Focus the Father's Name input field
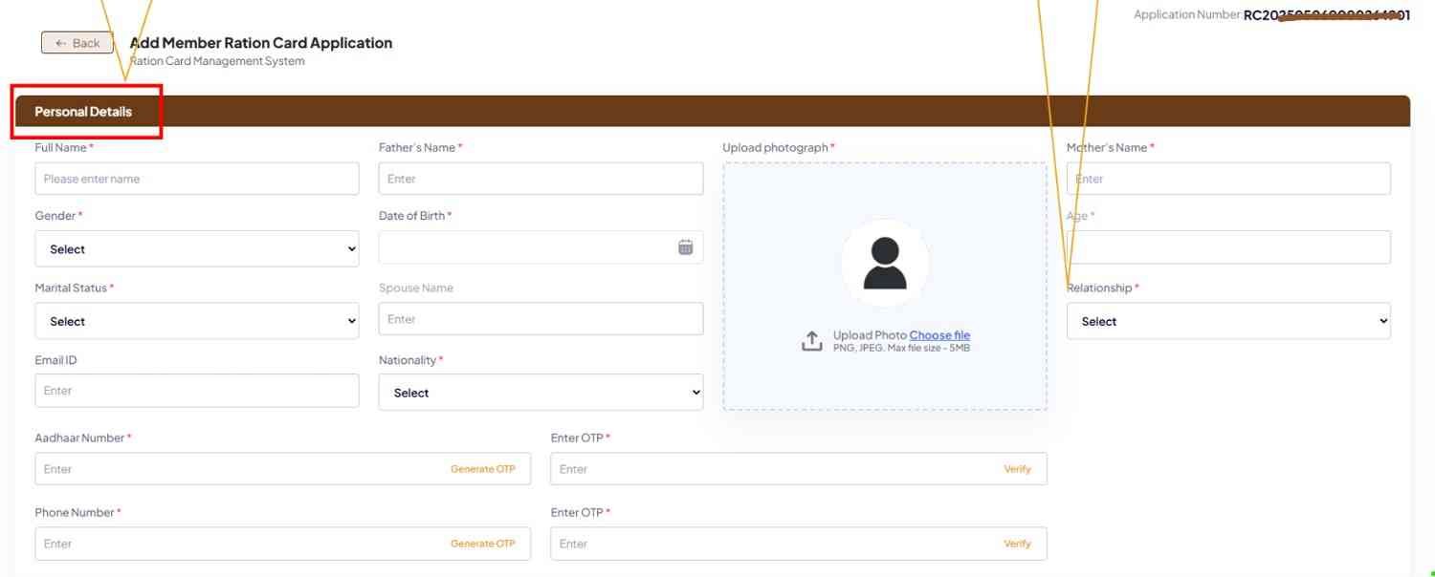1435x577 pixels. (541, 179)
